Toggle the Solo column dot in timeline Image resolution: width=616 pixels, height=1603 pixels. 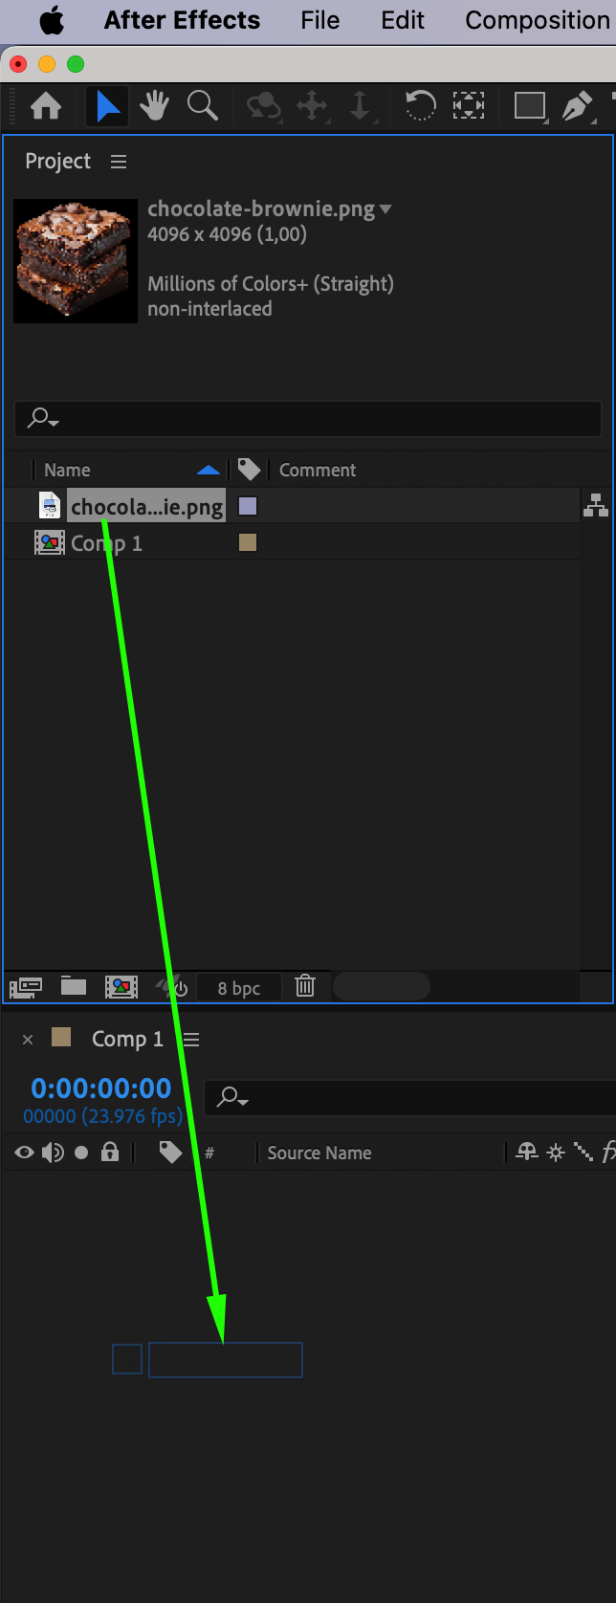pos(81,1153)
